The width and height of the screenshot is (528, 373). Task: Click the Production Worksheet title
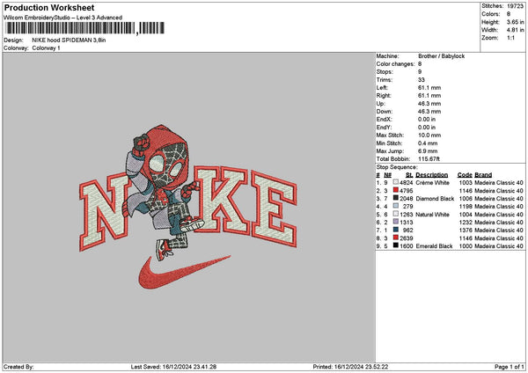(x=49, y=8)
